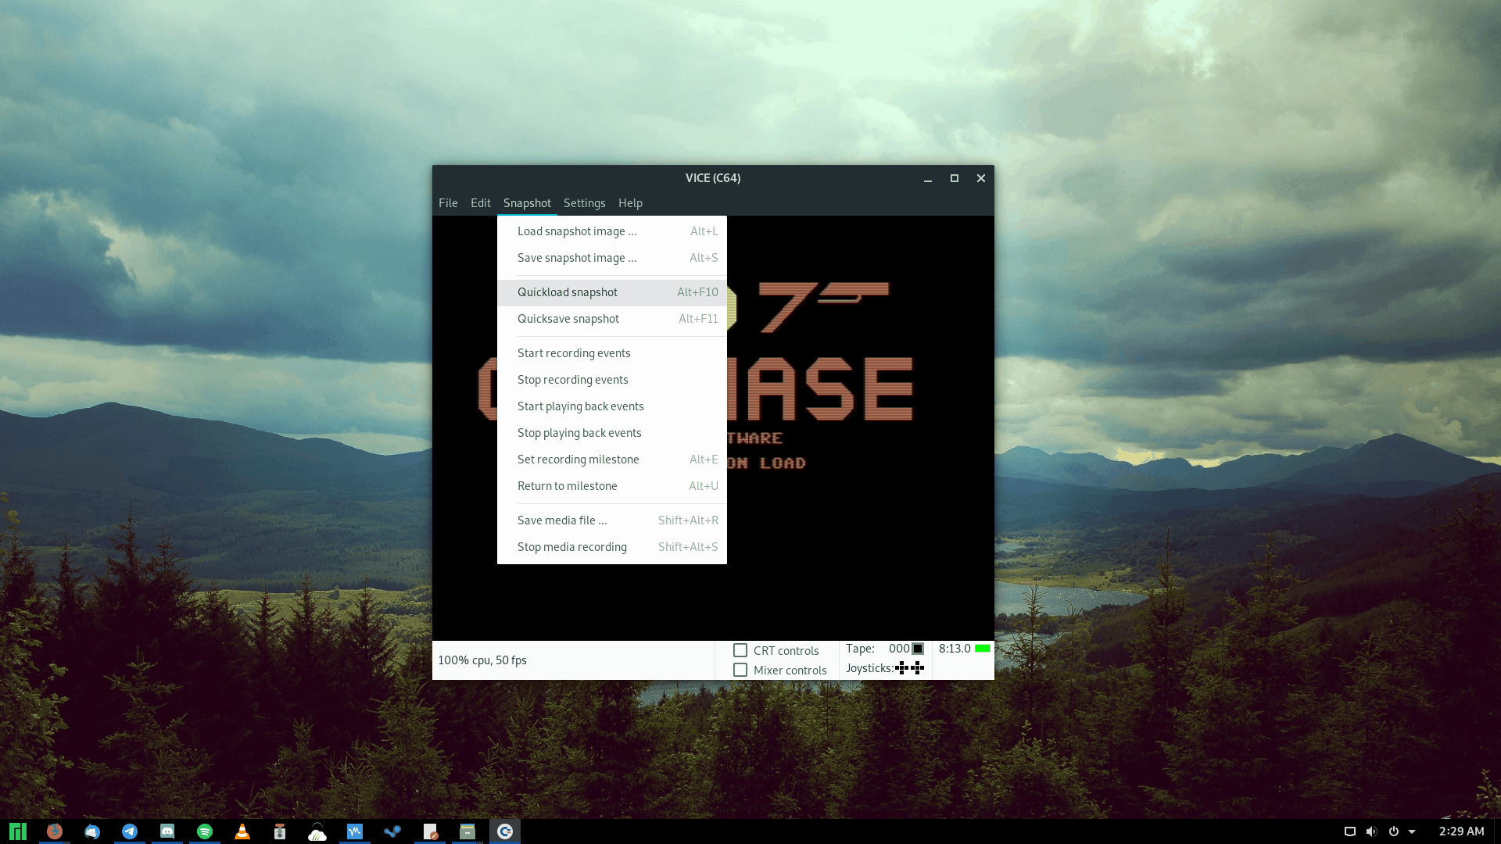Close the open Snapshot menu
The image size is (1501, 844).
[527, 203]
